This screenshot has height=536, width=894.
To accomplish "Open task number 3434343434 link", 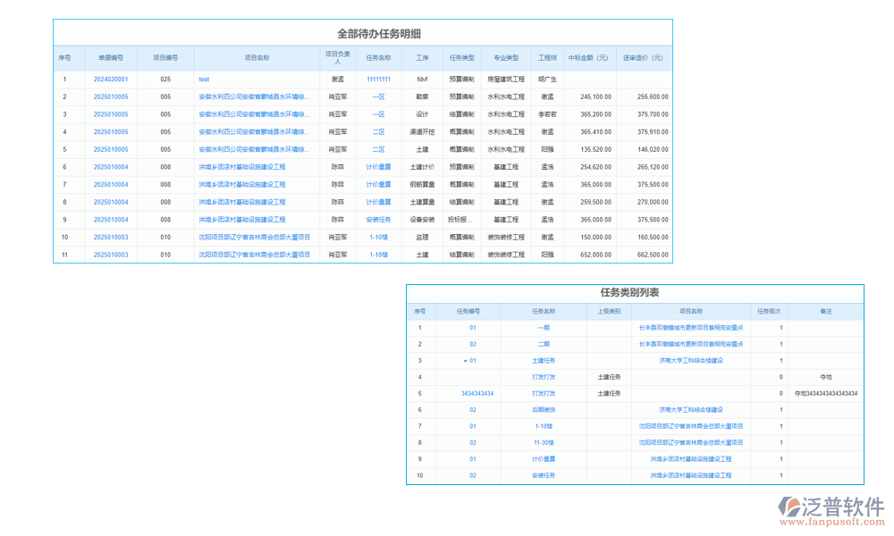I will point(477,393).
